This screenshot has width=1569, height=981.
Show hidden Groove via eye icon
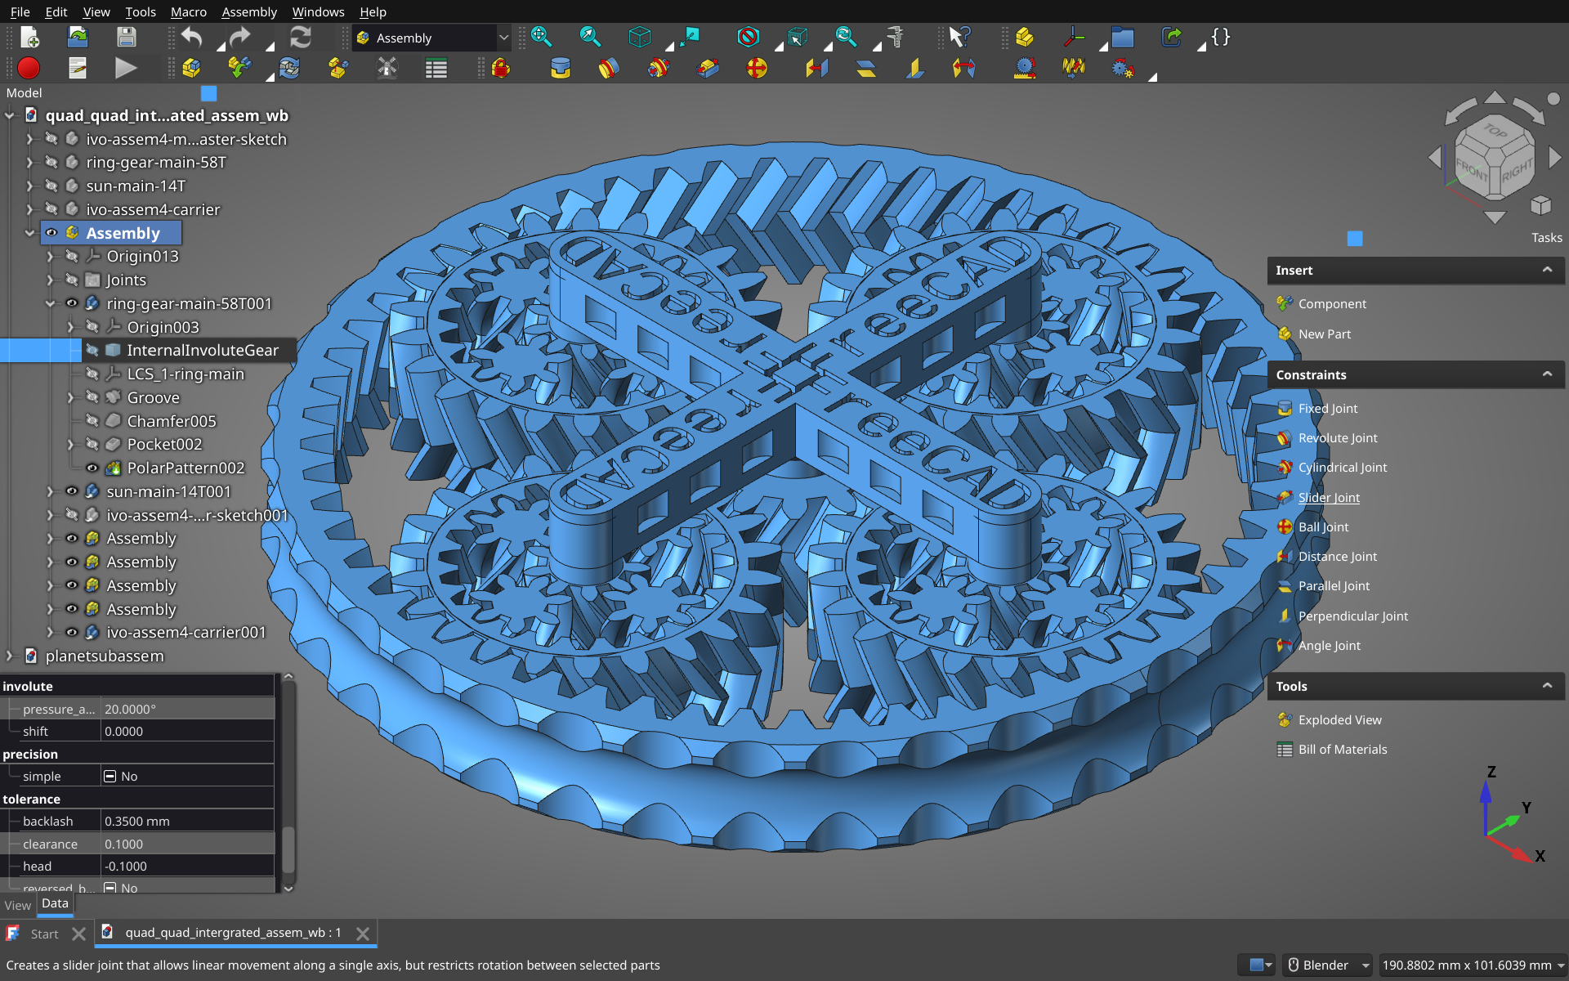click(x=92, y=397)
